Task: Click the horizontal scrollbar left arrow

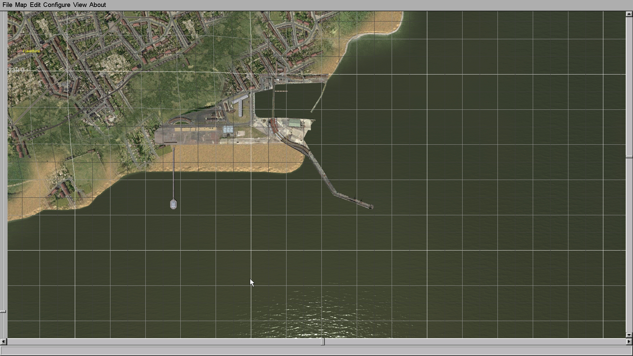Action: pos(3,342)
